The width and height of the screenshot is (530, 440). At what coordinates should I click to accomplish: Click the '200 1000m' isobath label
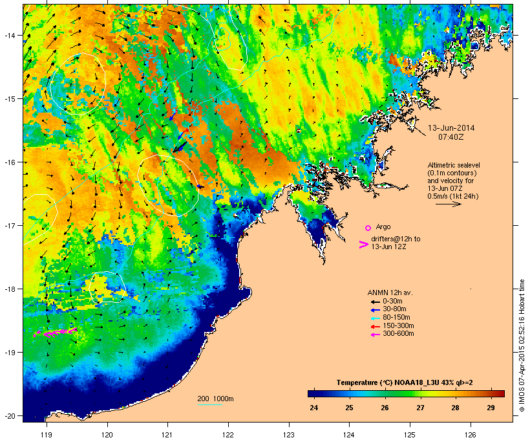(x=215, y=399)
